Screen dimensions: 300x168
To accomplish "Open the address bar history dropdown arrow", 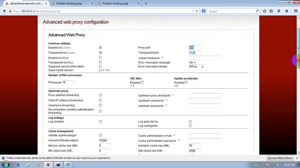I will [193, 11].
